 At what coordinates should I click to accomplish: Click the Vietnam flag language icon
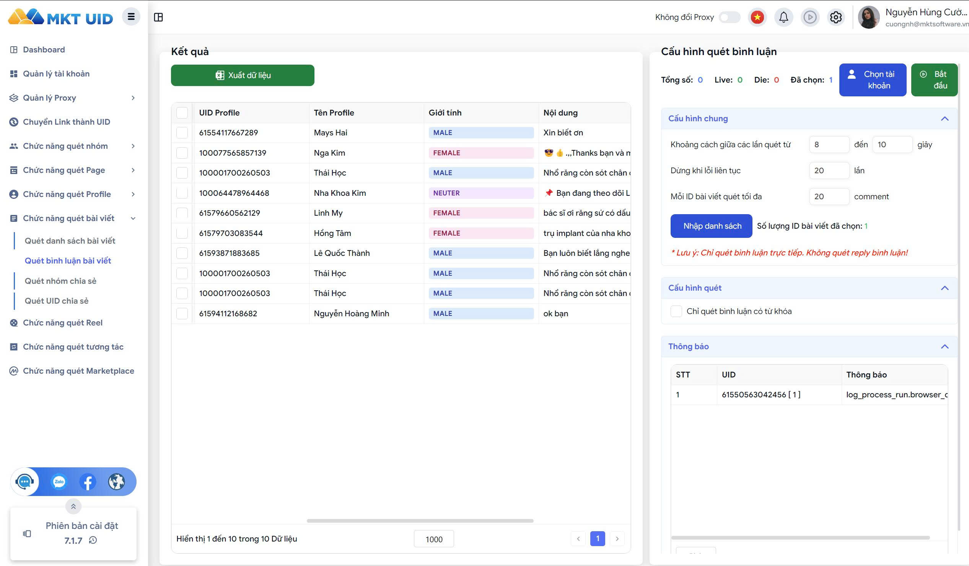pyautogui.click(x=757, y=17)
